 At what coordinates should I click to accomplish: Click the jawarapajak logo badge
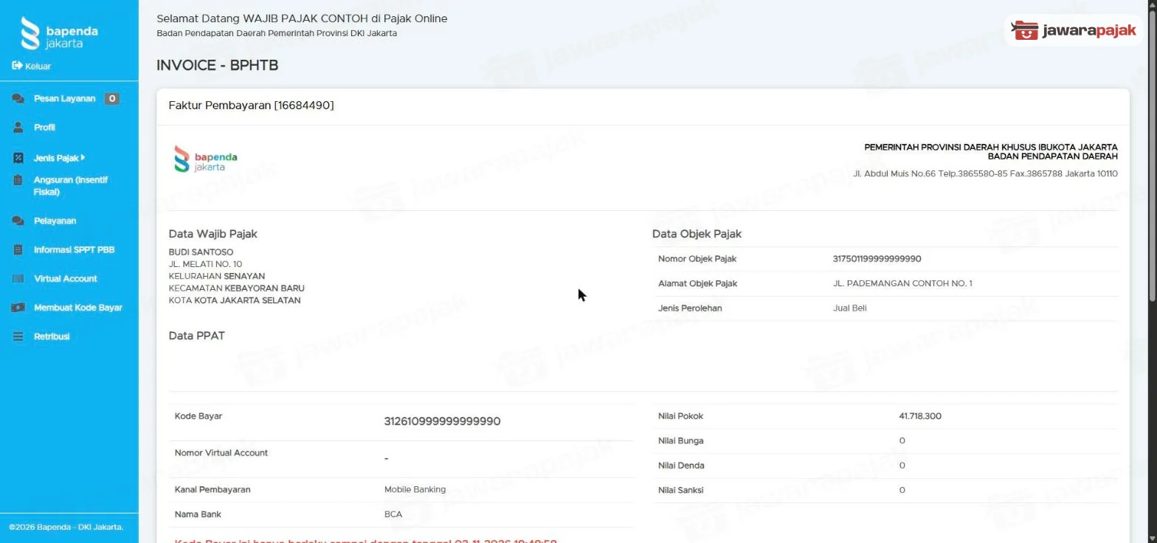pos(1074,30)
